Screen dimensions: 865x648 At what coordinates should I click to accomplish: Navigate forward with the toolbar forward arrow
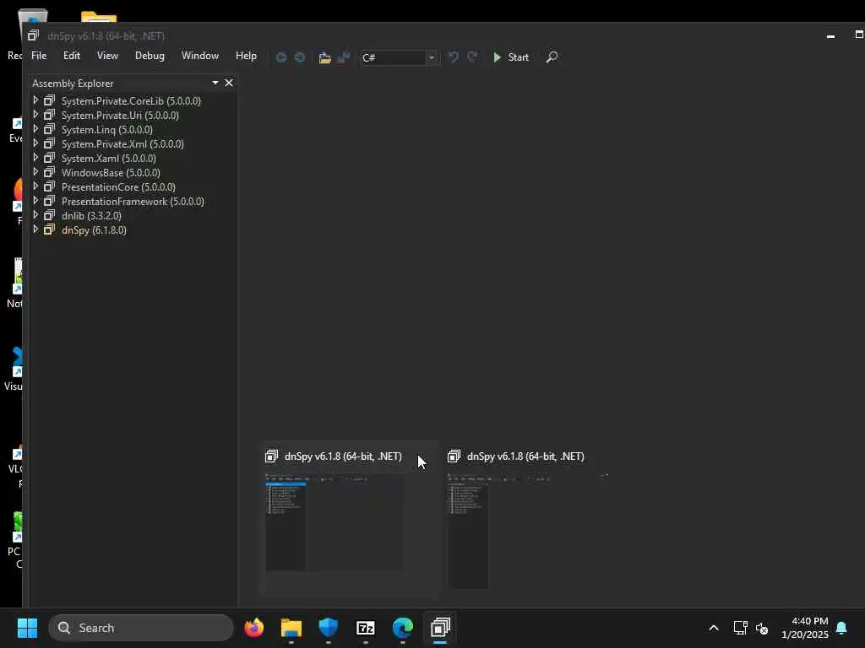pos(300,57)
